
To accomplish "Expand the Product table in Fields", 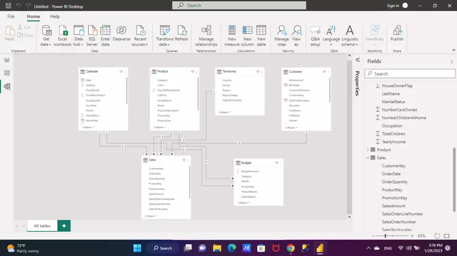I will pos(368,150).
